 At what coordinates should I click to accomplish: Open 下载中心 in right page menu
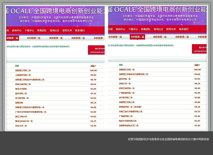[133, 29]
